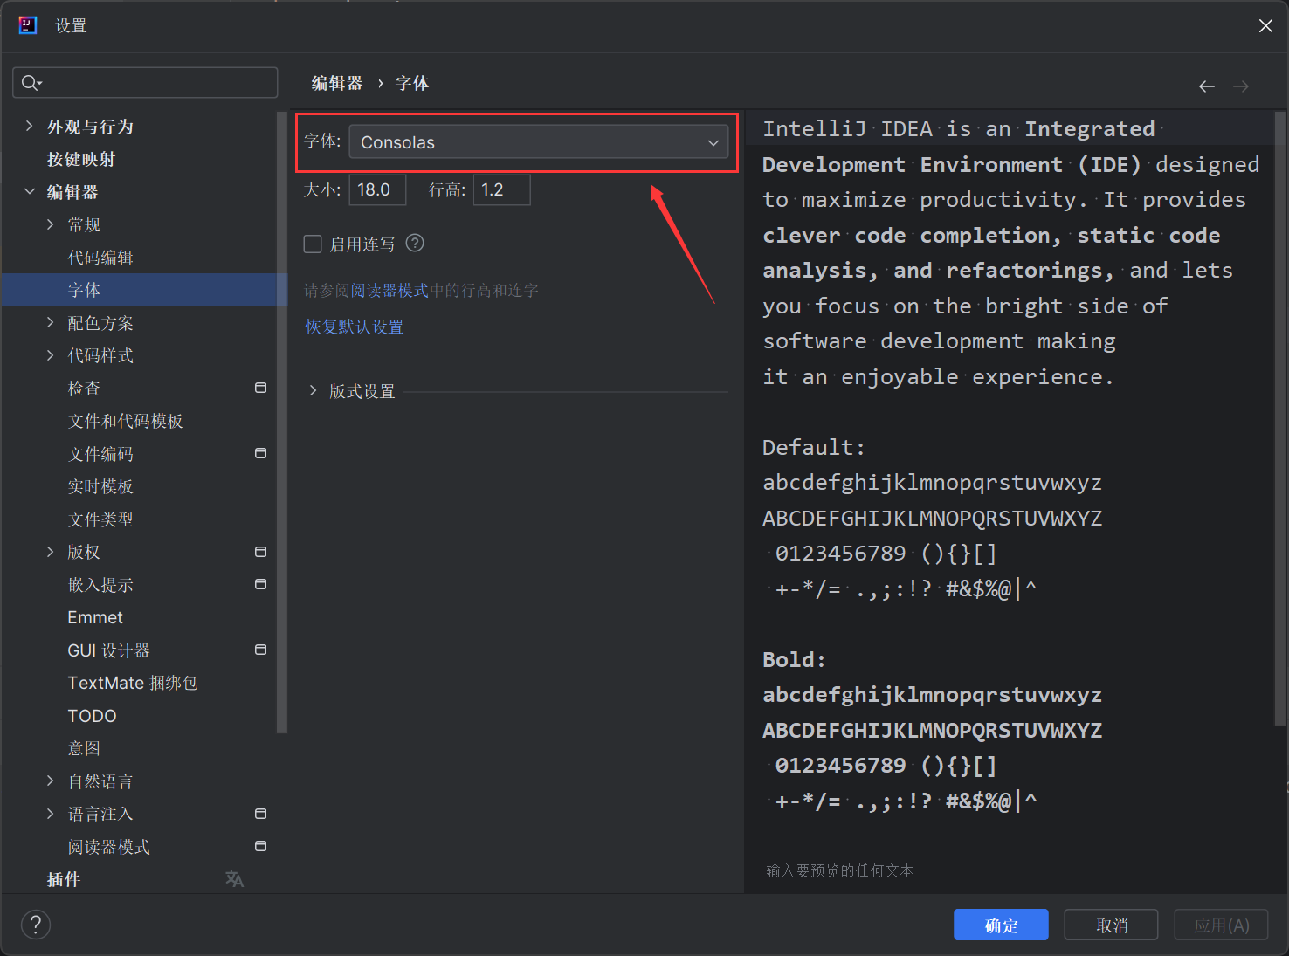The image size is (1289, 956).
Task: Click the forward navigation arrow
Action: tap(1241, 86)
